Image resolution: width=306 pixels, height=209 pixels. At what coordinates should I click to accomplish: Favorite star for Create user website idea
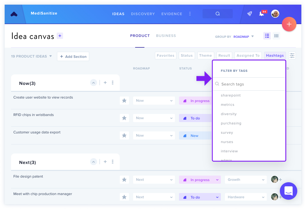[x=124, y=101]
